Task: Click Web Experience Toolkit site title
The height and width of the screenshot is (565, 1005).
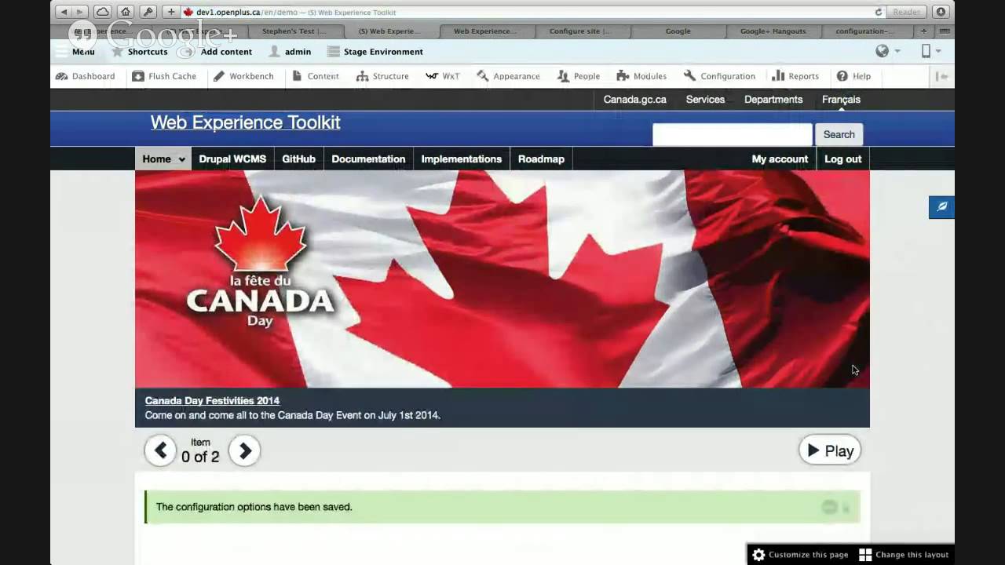Action: click(246, 122)
